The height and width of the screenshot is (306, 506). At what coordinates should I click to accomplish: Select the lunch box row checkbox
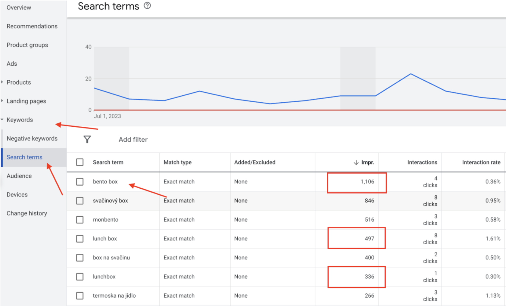pyautogui.click(x=80, y=239)
